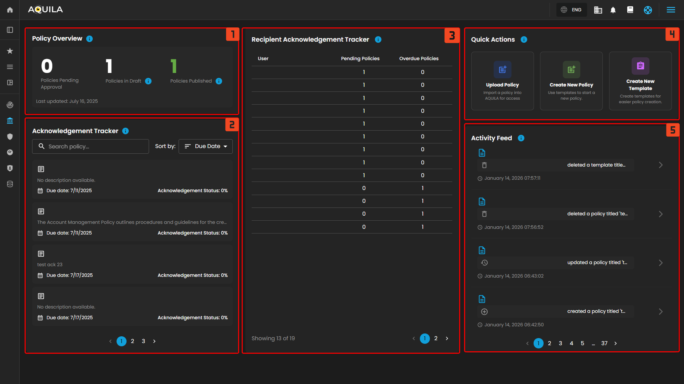Click the Upload Policy card
Viewport: 684px width, 384px height.
point(502,81)
